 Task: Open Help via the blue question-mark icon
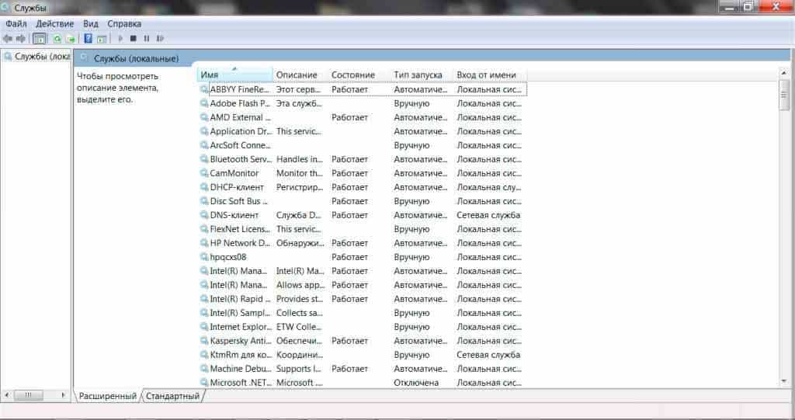(89, 38)
